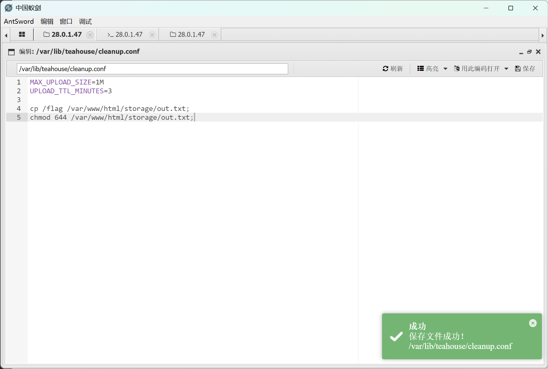548x369 pixels.
Task: Click the editor window icon beside 编辑
Action: (x=12, y=52)
